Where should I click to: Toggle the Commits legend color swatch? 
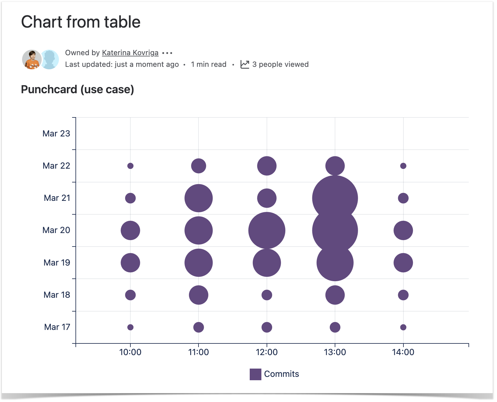coord(255,374)
